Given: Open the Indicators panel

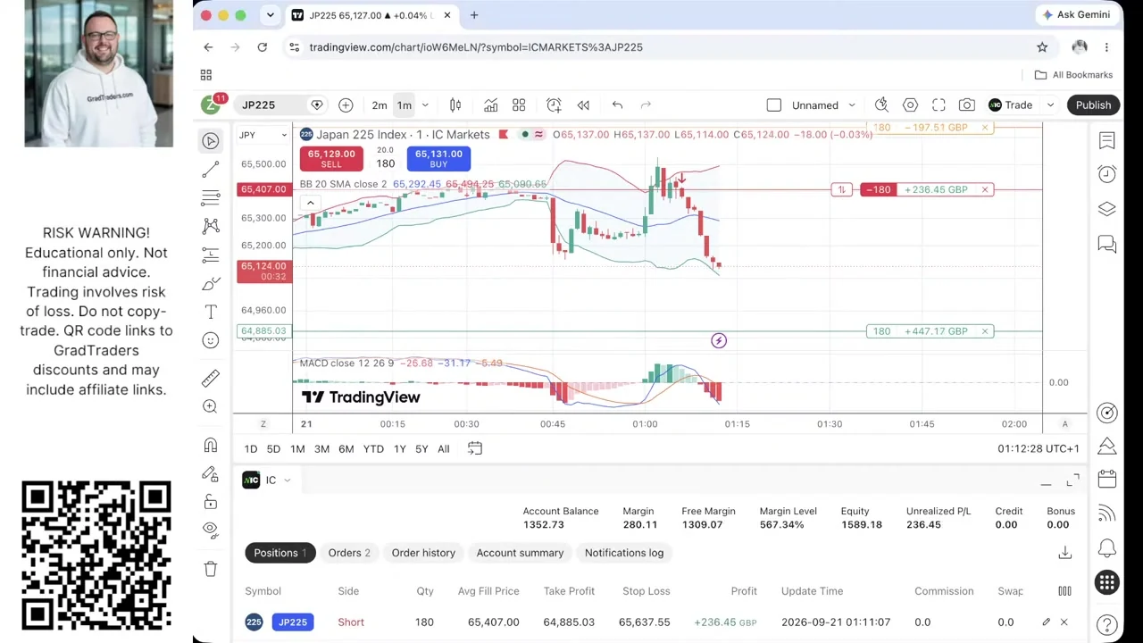Looking at the screenshot, I should click(x=490, y=105).
